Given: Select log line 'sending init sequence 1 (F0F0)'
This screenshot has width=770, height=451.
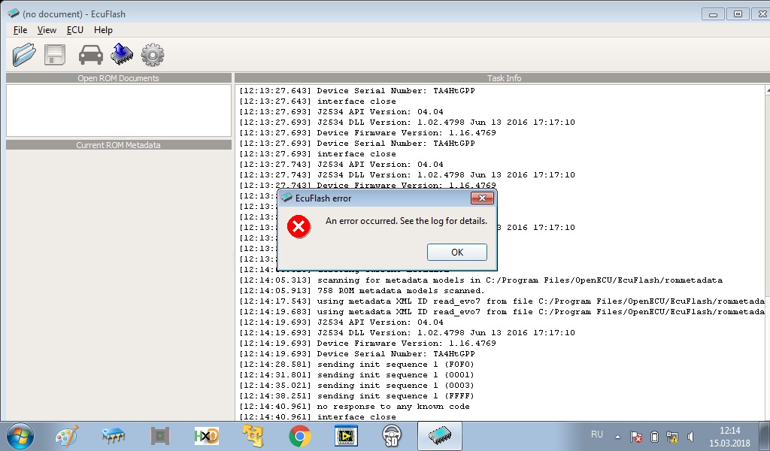Looking at the screenshot, I should click(357, 364).
